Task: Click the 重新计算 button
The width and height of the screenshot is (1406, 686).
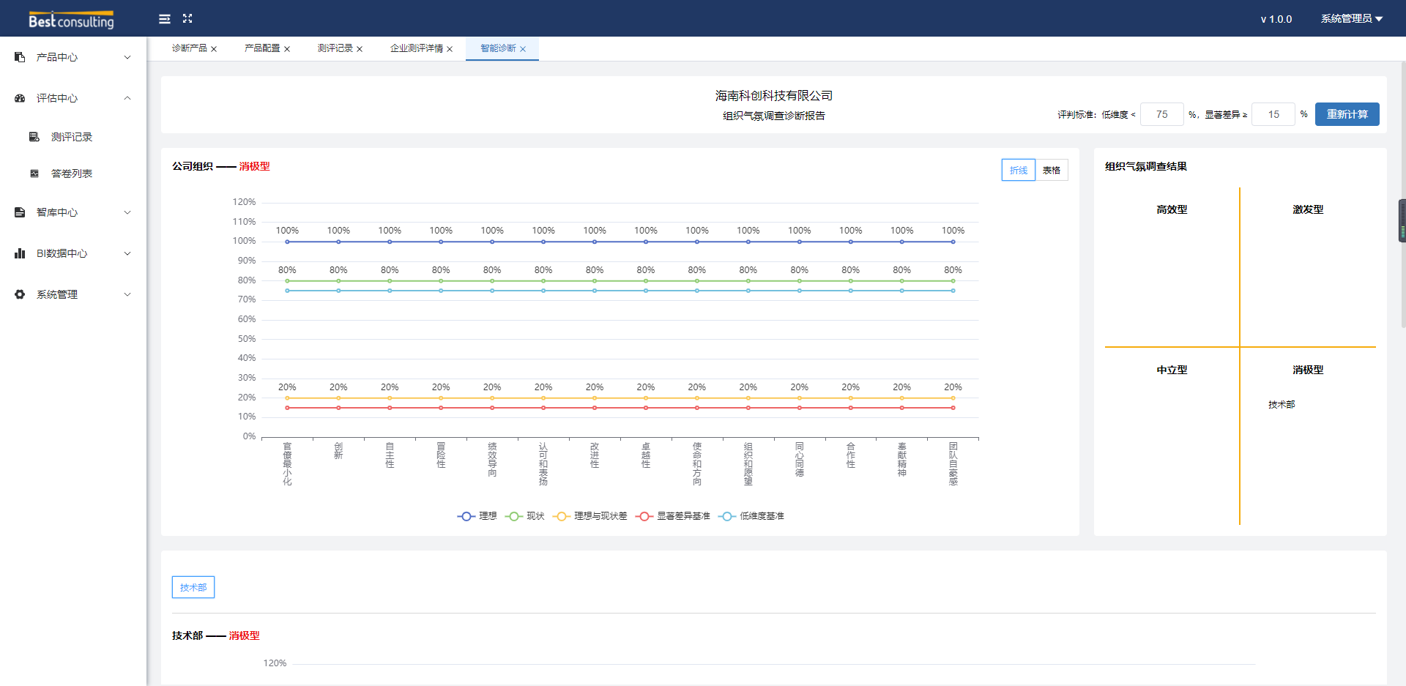Action: coord(1347,114)
